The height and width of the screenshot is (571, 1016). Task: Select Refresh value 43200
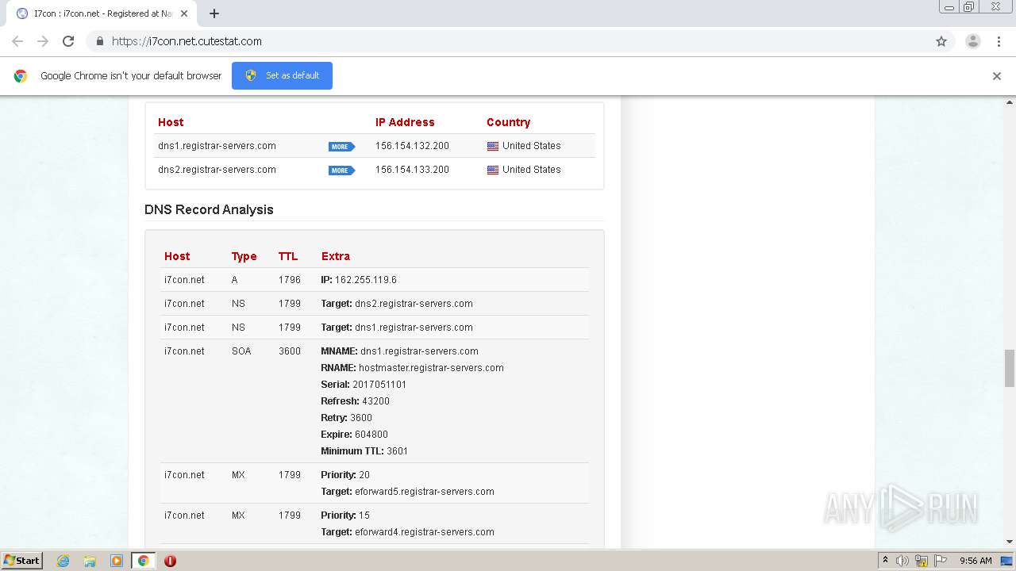(x=375, y=401)
